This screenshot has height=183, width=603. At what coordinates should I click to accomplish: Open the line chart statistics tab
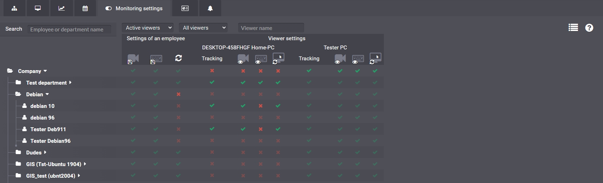pos(61,8)
